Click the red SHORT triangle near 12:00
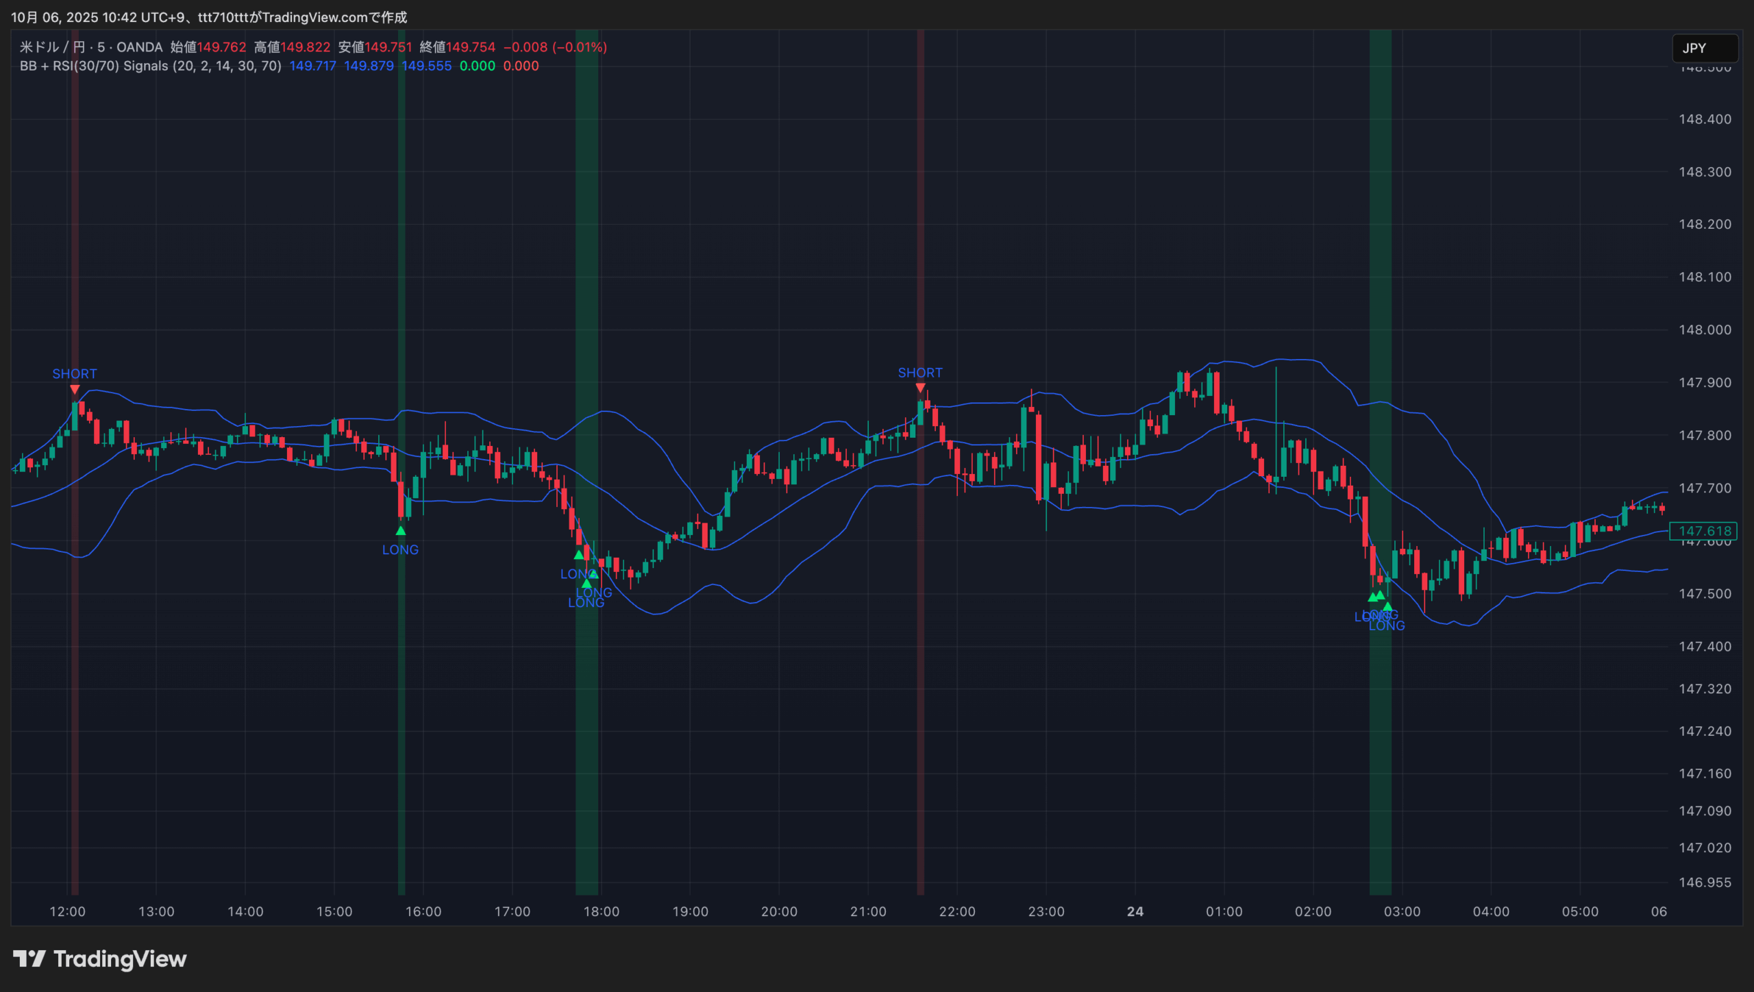The image size is (1754, 992). 75,390
